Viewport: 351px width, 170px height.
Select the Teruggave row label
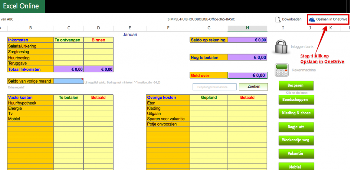31,63
